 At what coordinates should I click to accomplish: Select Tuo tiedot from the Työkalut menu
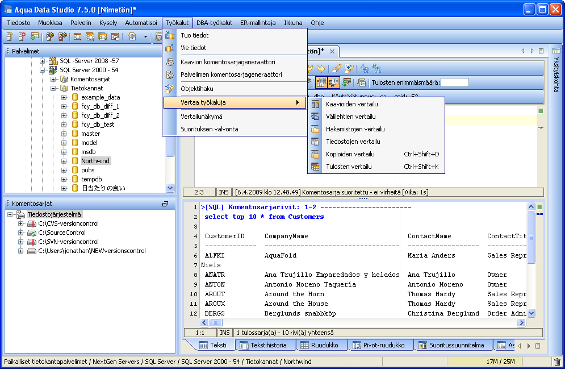click(x=235, y=35)
